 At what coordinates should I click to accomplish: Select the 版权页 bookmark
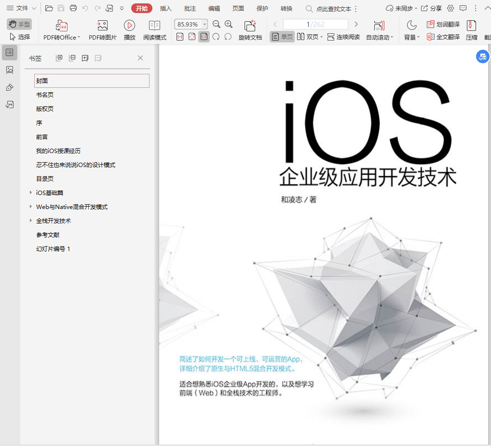point(45,109)
